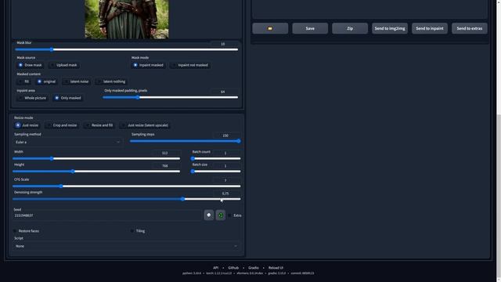Pick Just resize mode
501x282 pixels.
27,125
